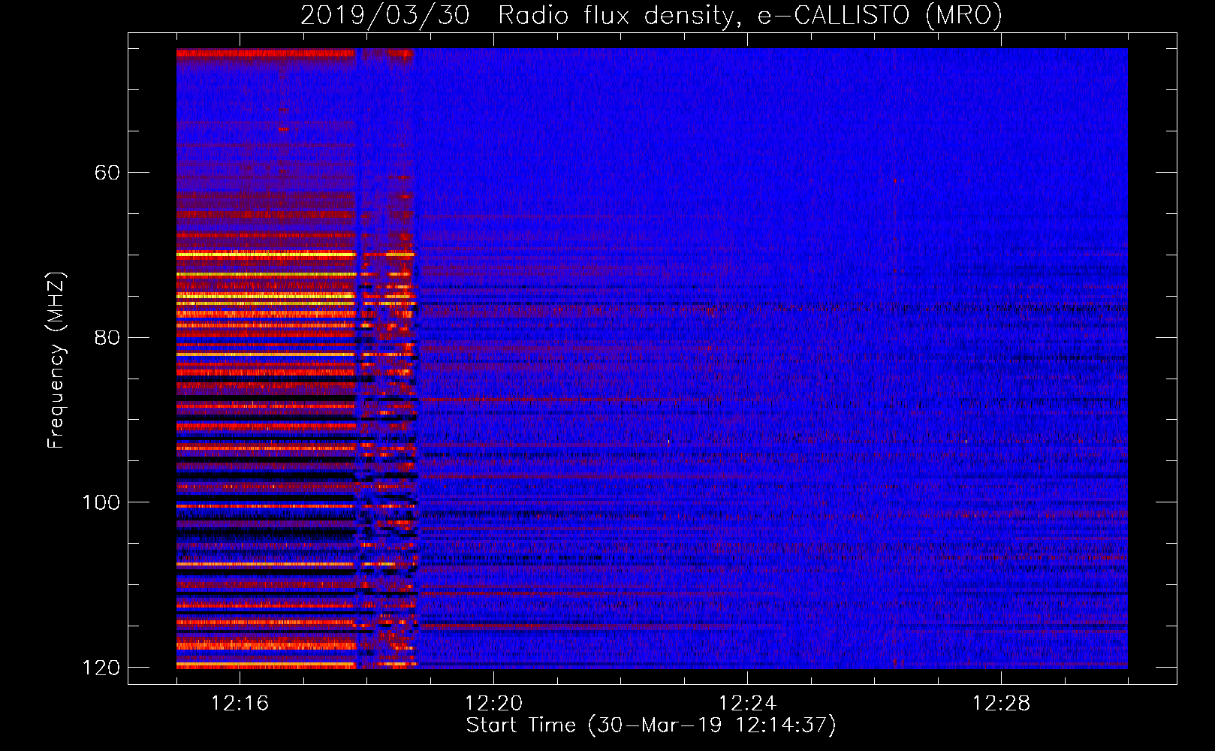Click the plot title '2019/03/30 Radio flux density'
The height and width of the screenshot is (751, 1215).
click(x=651, y=15)
